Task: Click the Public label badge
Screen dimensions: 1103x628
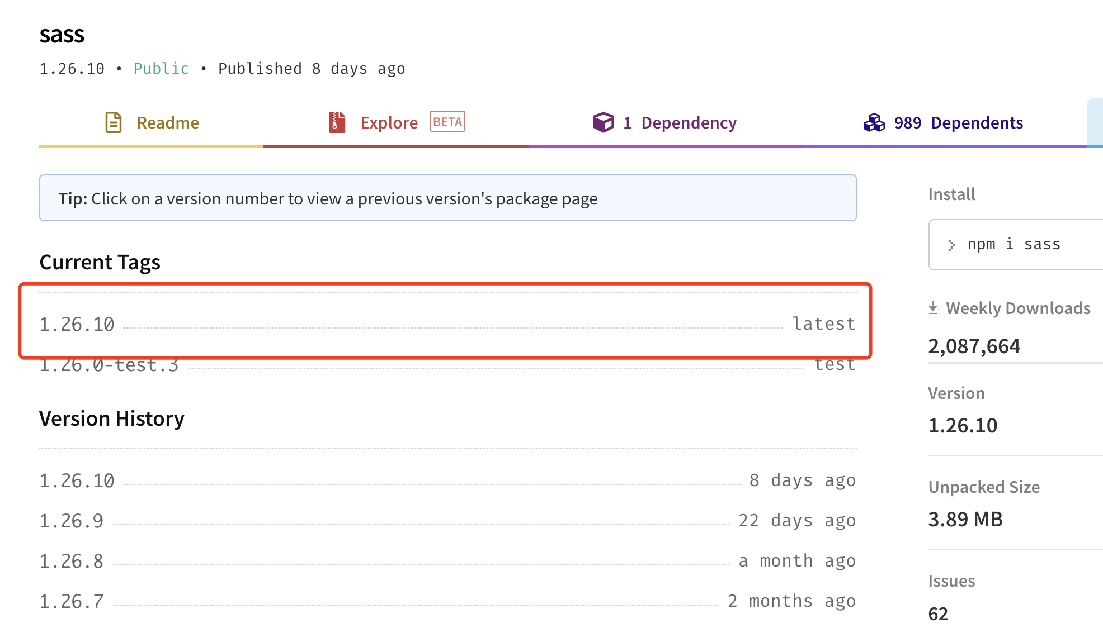Action: (x=161, y=68)
